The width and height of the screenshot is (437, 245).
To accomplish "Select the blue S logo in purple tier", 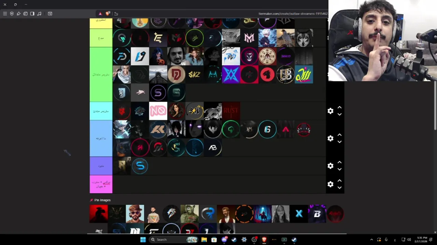I will pyautogui.click(x=140, y=166).
